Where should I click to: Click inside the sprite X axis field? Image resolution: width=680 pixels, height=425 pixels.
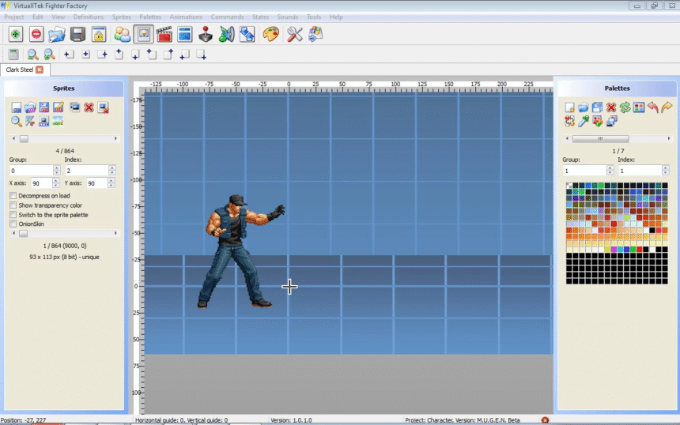40,183
